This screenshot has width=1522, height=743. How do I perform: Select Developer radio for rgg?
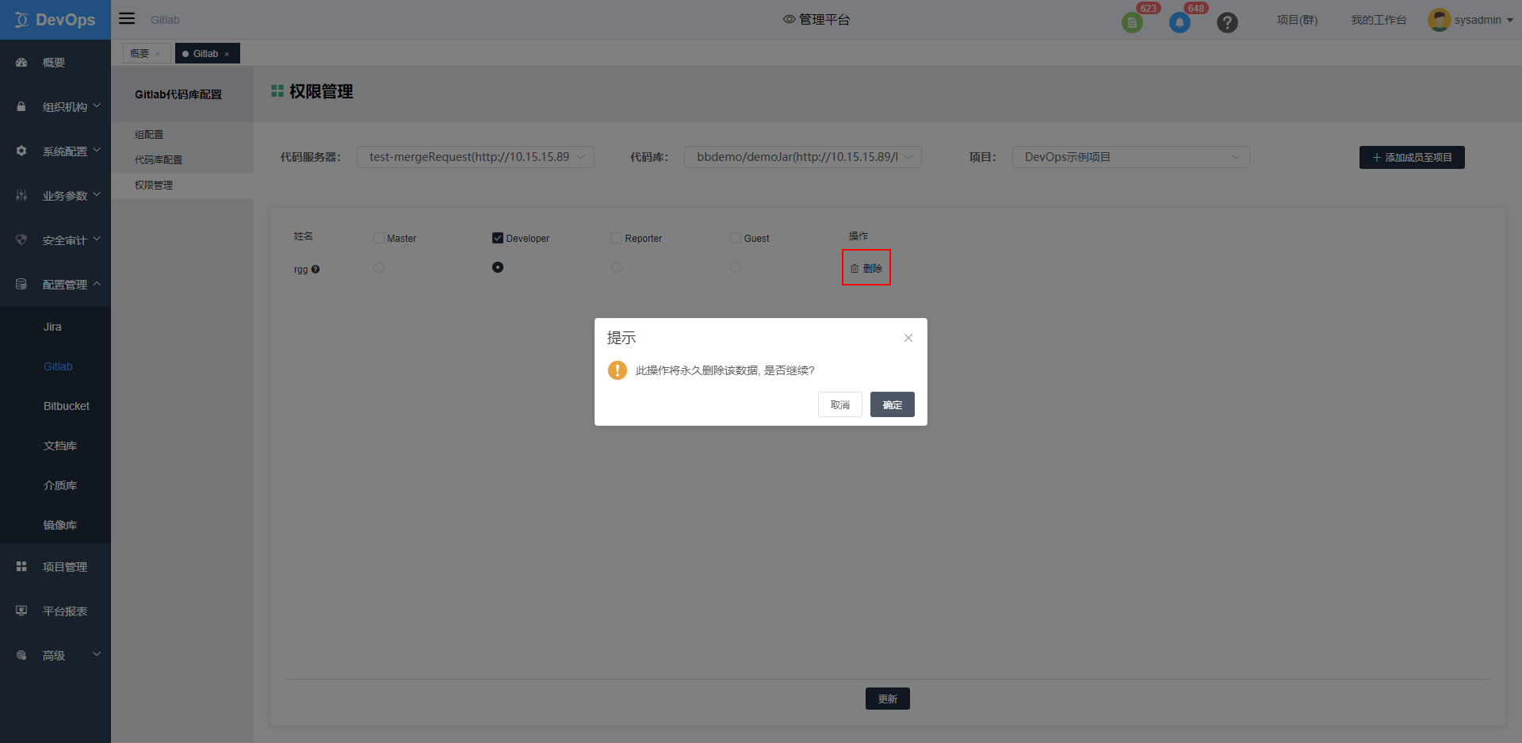pyautogui.click(x=498, y=267)
